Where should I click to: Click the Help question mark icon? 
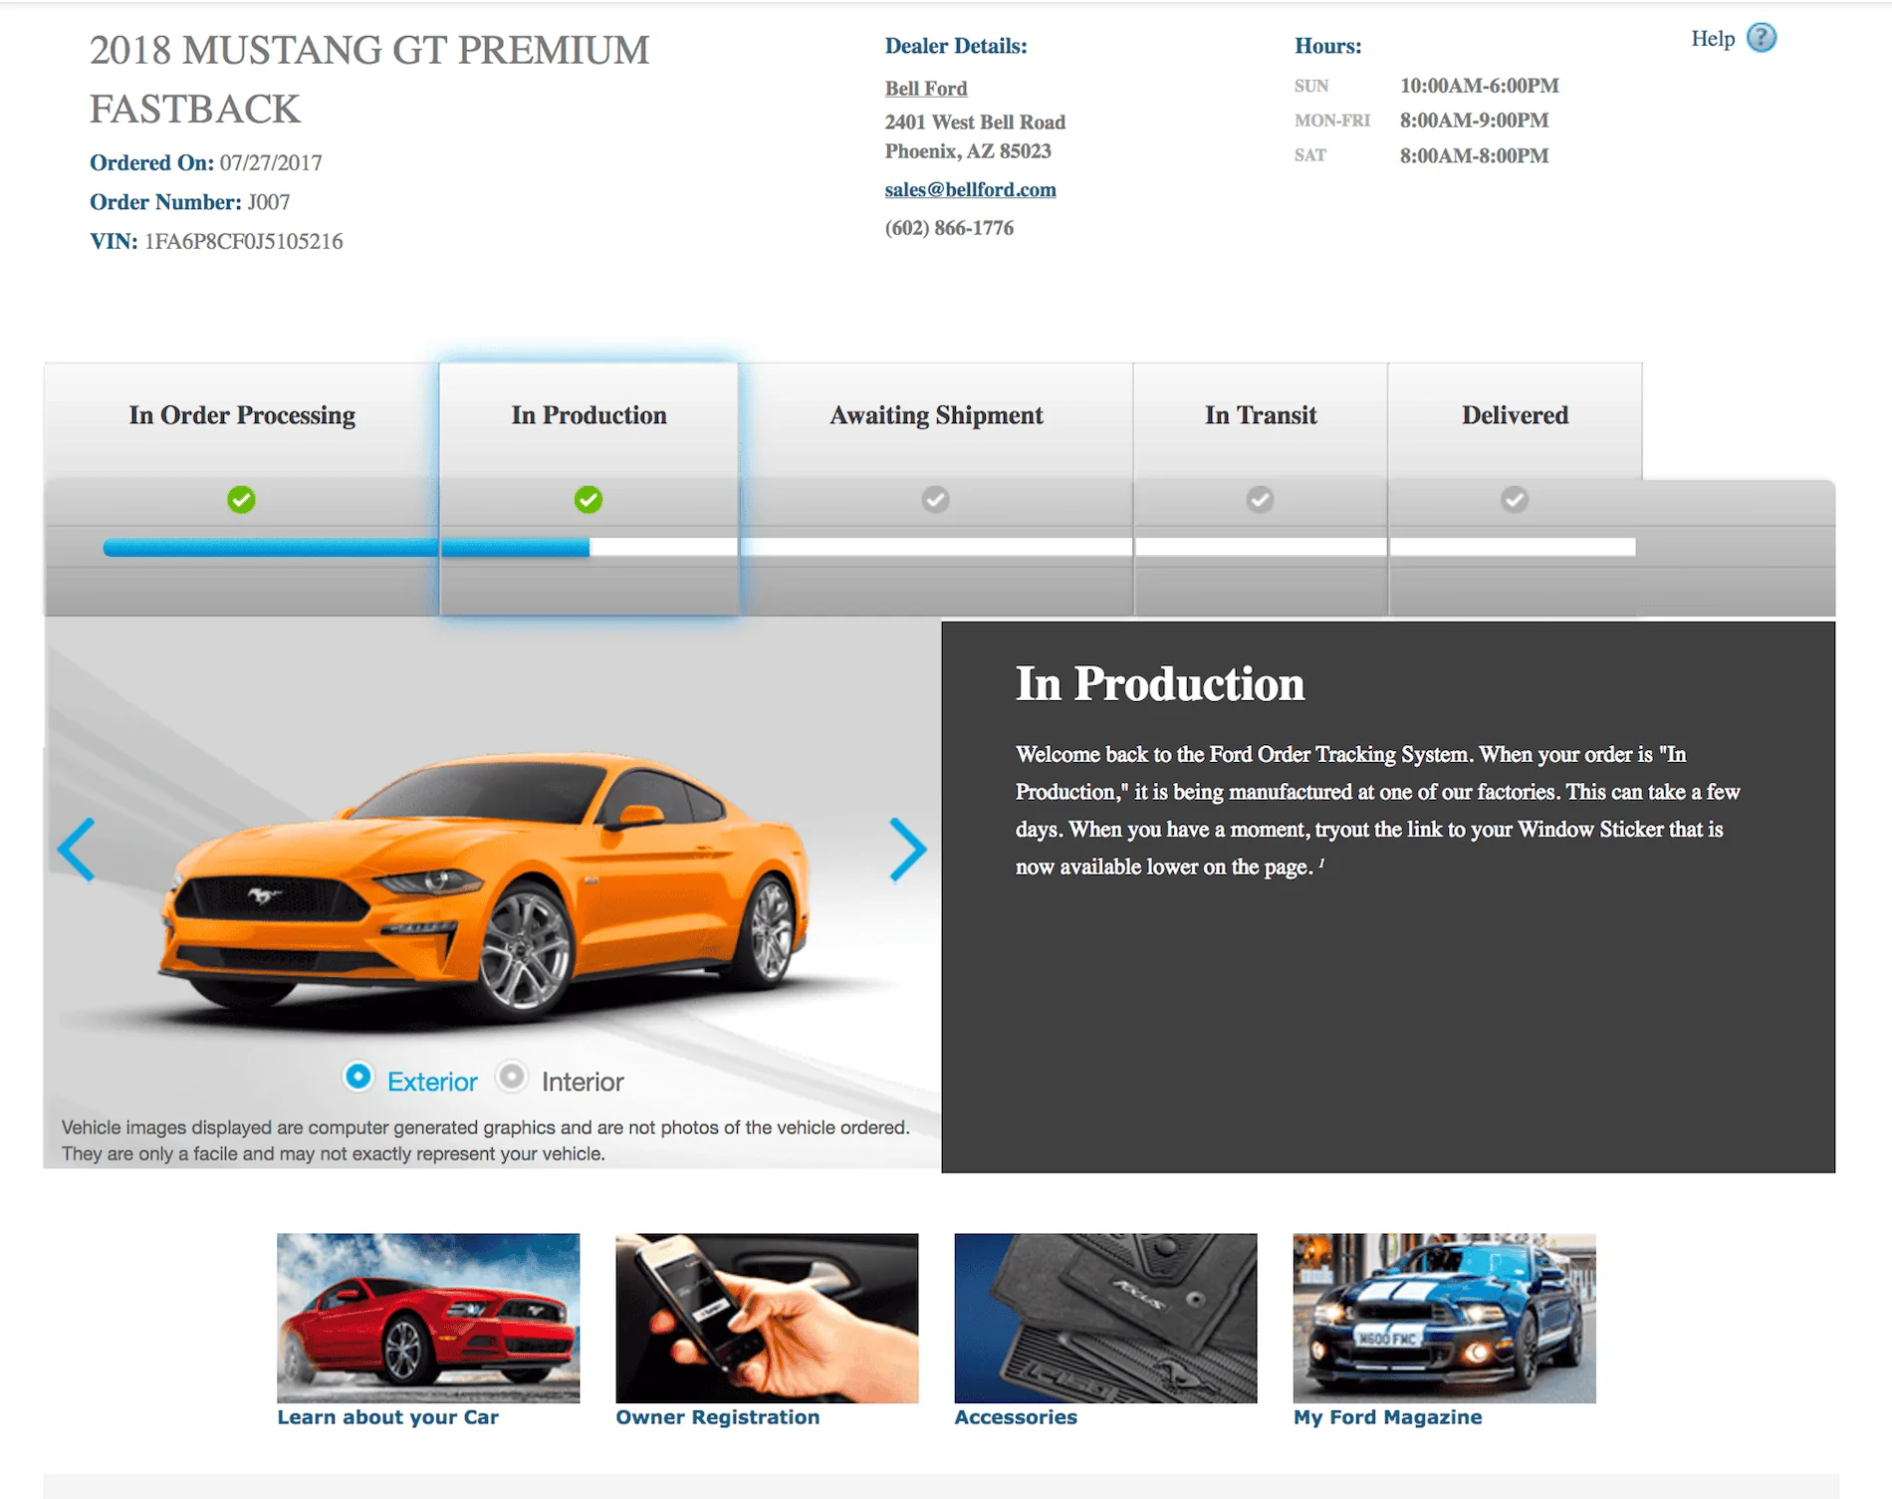(x=1762, y=38)
